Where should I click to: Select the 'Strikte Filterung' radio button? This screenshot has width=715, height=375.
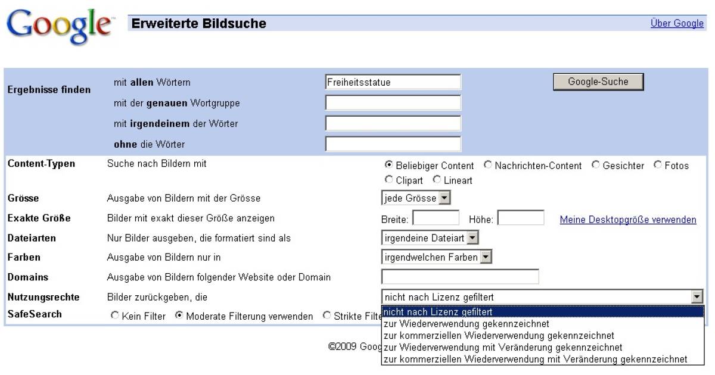[x=327, y=316]
